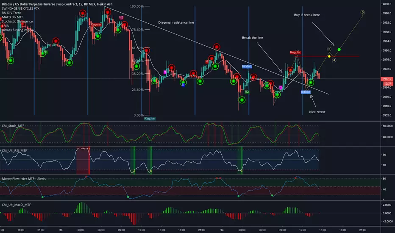Click the 3992.0 price axis label
This screenshot has width=395, height=233.
pos(387,22)
